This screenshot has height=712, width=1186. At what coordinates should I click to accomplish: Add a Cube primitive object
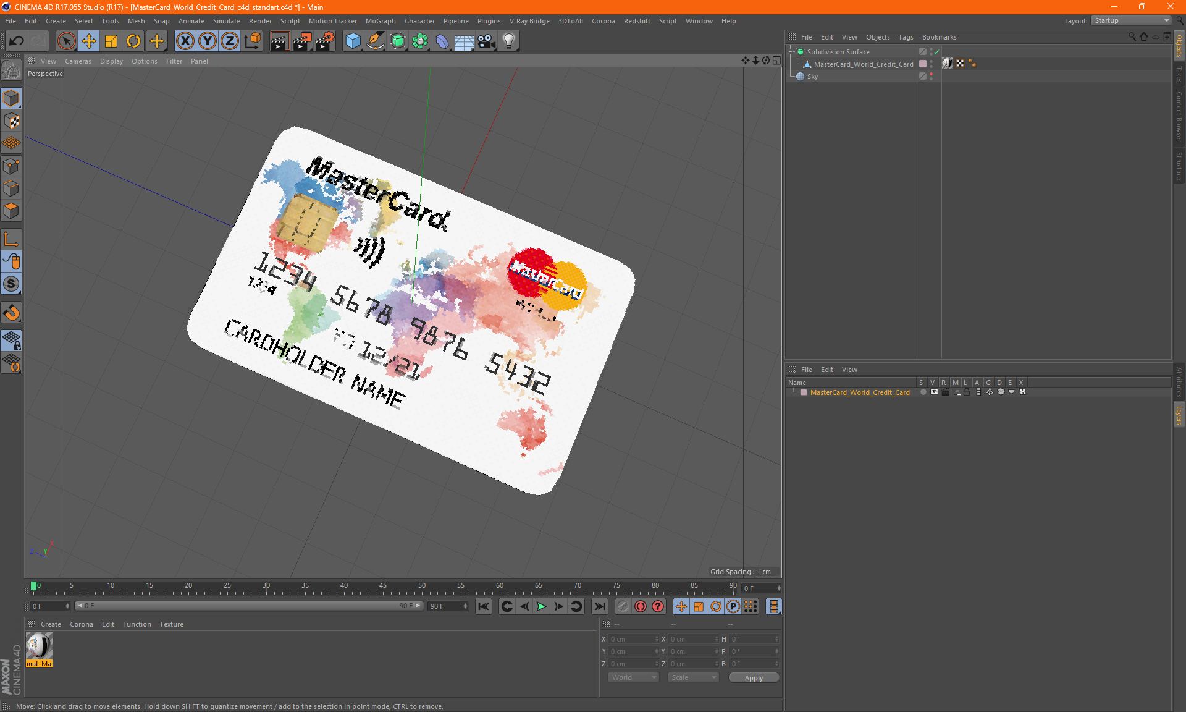(x=353, y=41)
